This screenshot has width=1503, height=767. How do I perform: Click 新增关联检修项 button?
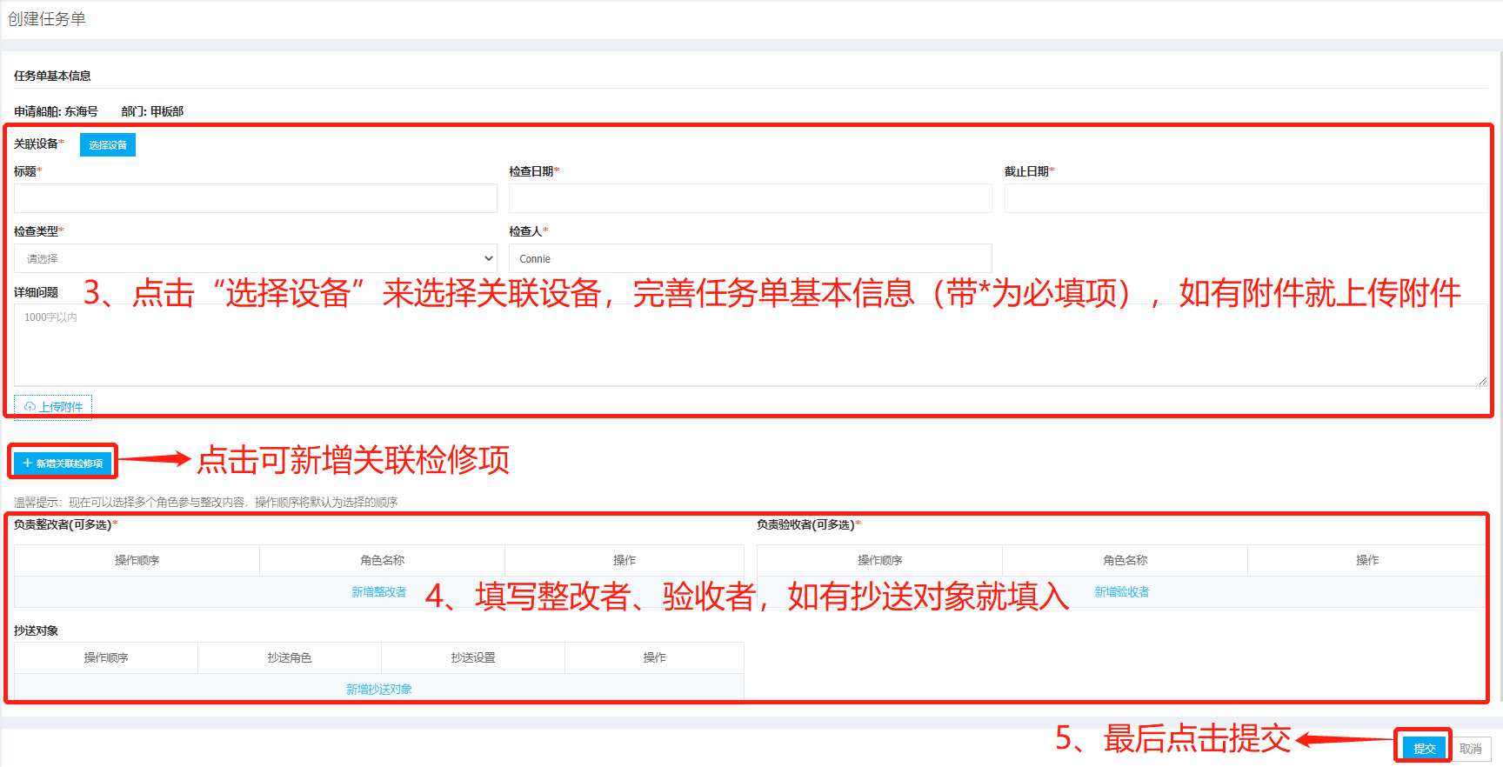click(x=63, y=464)
